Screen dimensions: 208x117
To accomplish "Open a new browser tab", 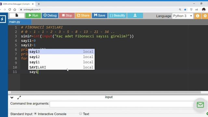I will [39, 4].
